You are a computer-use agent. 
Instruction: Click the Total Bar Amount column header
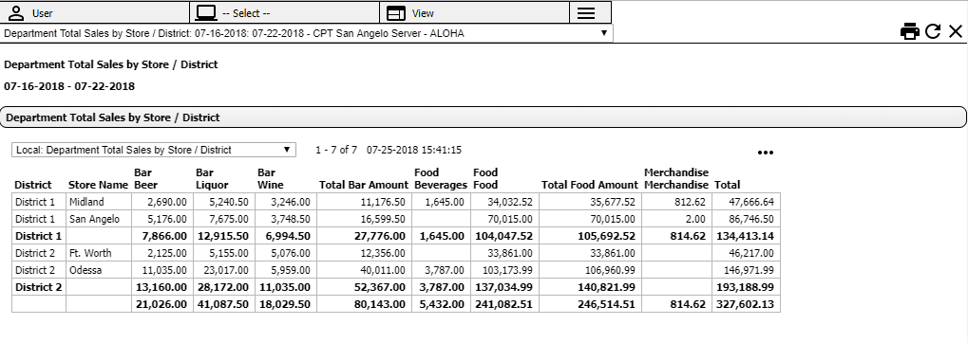click(x=364, y=185)
